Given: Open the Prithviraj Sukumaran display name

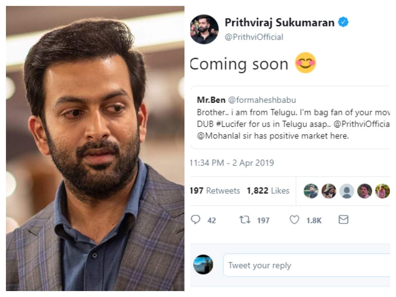Looking at the screenshot, I should point(279,22).
